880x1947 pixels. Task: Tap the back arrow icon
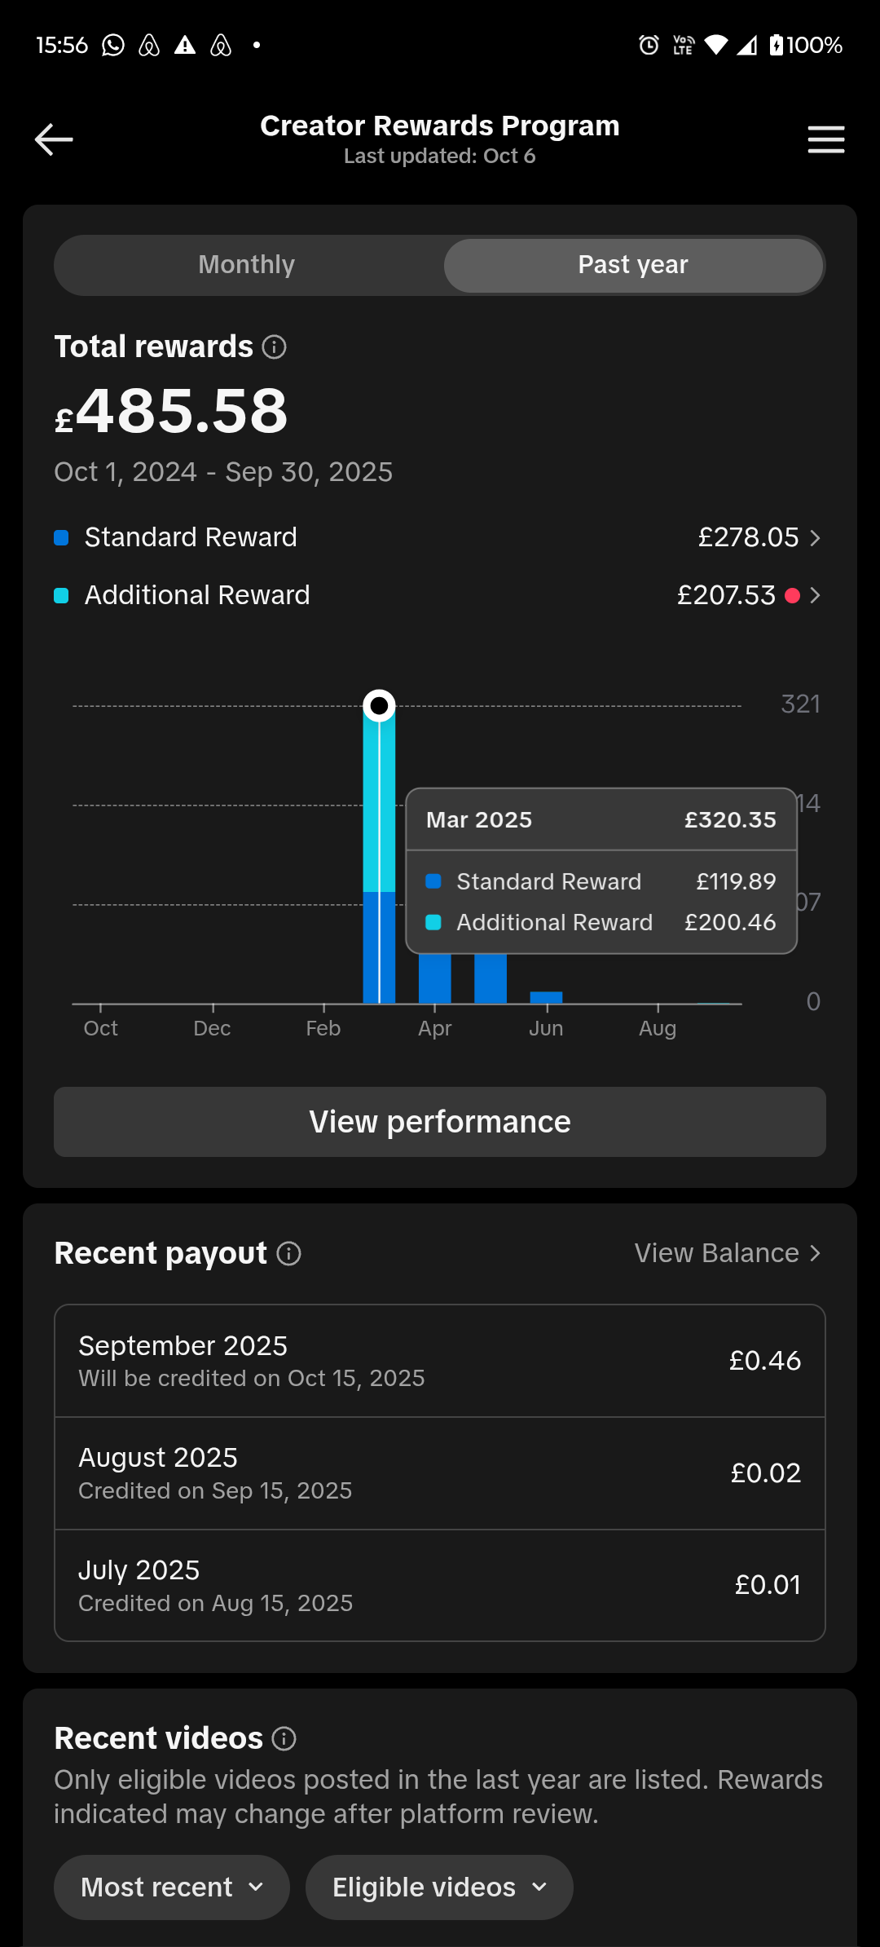54,139
